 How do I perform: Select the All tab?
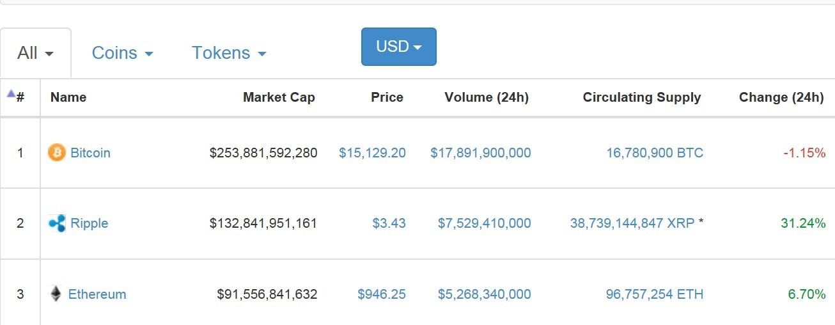(x=35, y=53)
